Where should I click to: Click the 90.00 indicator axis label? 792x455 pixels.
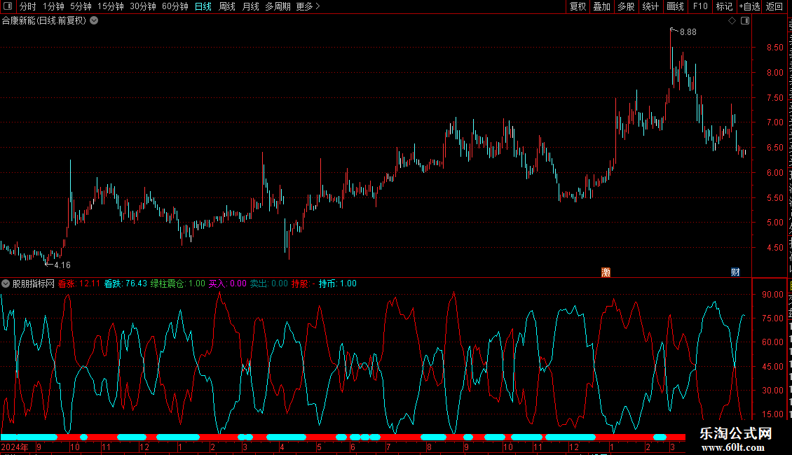tap(773, 295)
